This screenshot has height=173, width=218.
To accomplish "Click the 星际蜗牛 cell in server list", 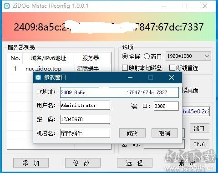I will coord(88,69).
